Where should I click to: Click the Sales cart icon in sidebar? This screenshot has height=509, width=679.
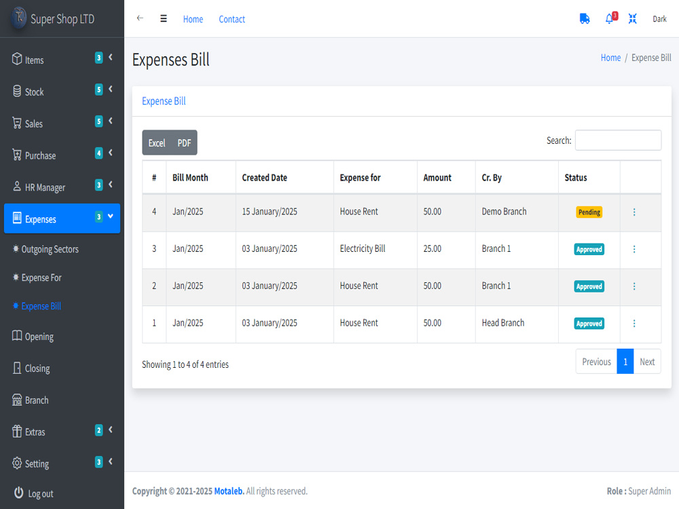(17, 123)
